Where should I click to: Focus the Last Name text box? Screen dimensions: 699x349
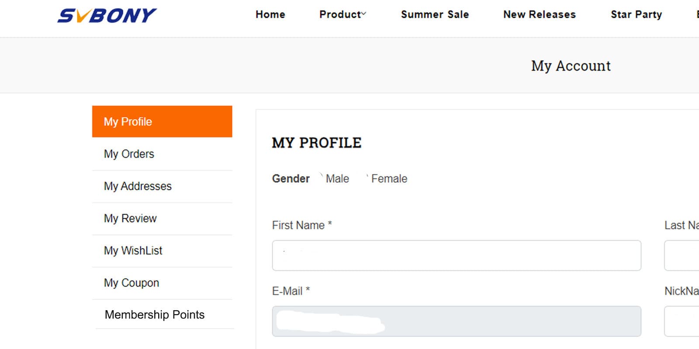point(682,255)
